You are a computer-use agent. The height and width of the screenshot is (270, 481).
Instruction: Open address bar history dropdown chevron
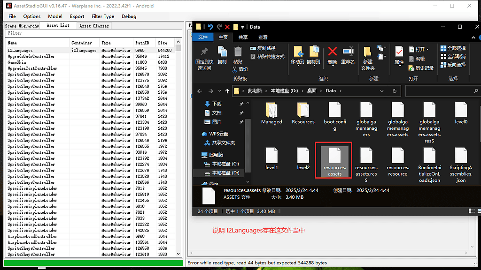point(381,91)
